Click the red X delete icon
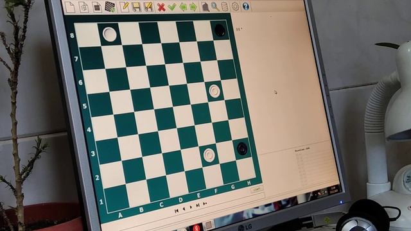The height and width of the screenshot is (231, 411). (x=161, y=7)
